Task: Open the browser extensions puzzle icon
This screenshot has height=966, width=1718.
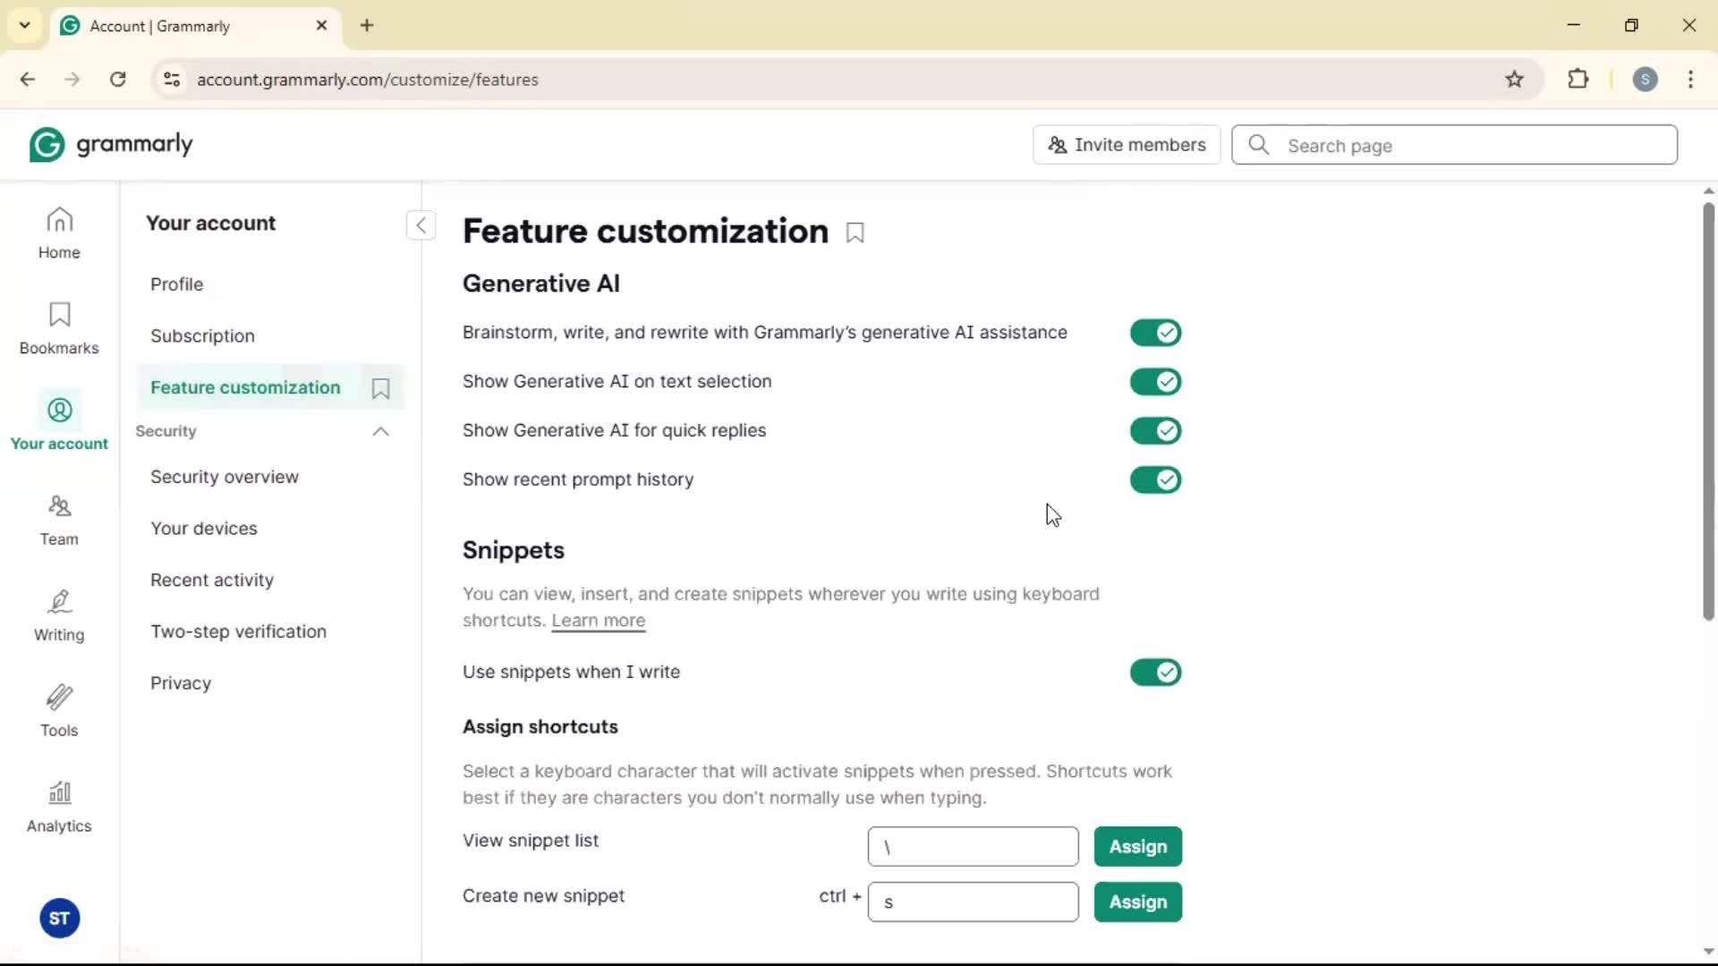Action: [1578, 80]
